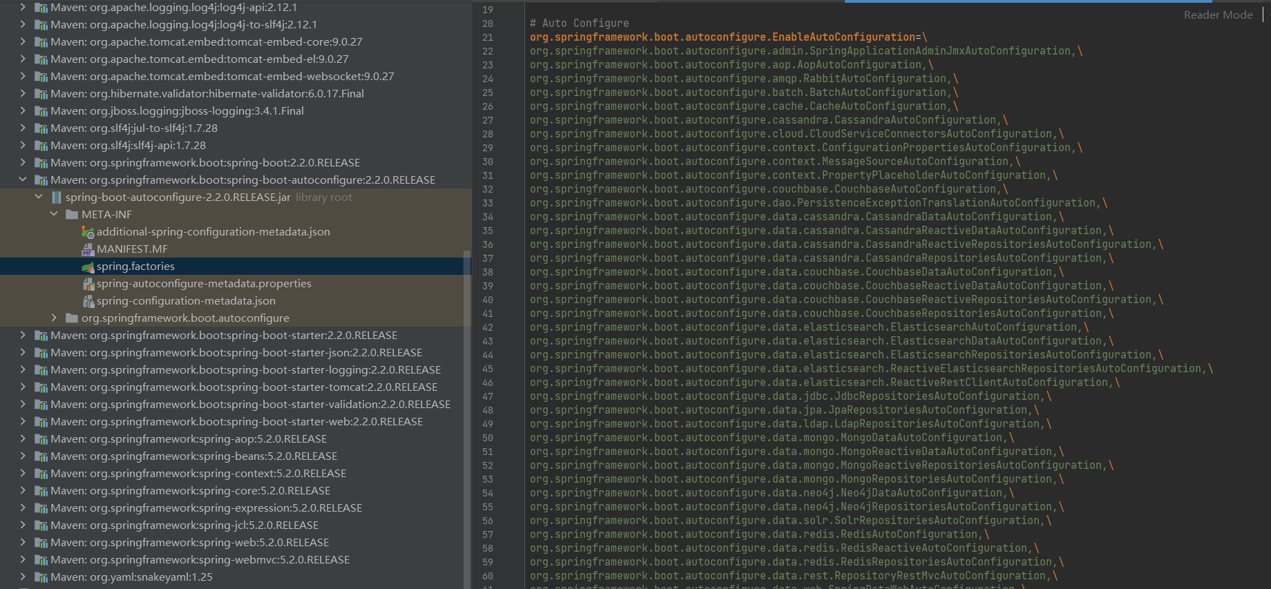This screenshot has width=1271, height=589.
Task: Click the snakeyaml Maven library icon
Action: [x=41, y=577]
